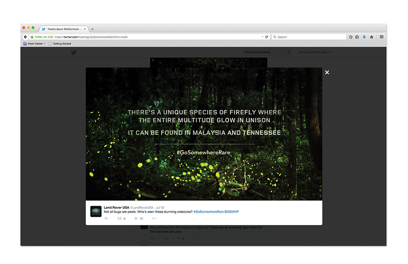Open the bookmarks list icon
The width and height of the screenshot is (408, 264).
(x=357, y=37)
